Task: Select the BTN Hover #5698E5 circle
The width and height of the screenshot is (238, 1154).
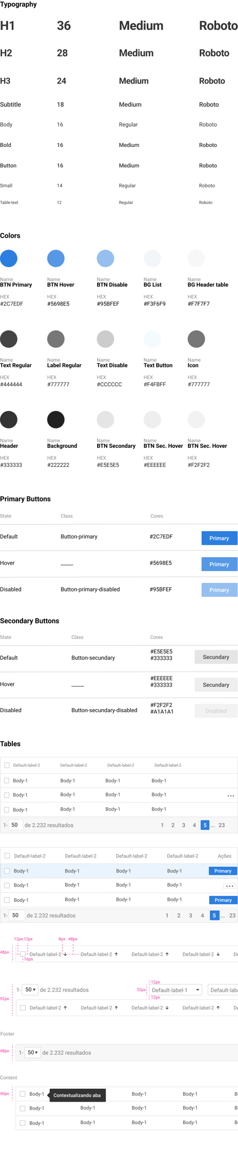Action: click(55, 259)
